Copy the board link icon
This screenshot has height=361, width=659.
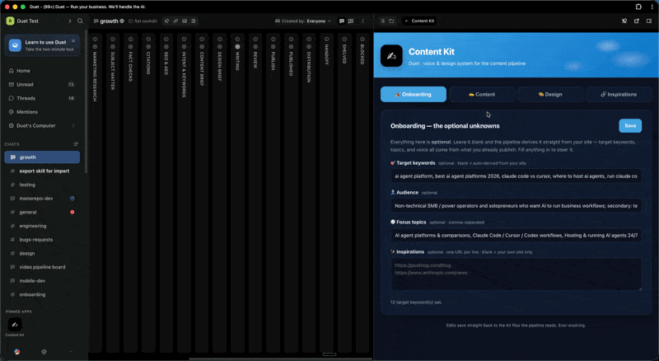coord(175,21)
